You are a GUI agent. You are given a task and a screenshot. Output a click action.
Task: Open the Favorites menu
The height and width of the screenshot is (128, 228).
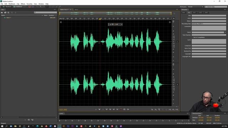[x=29, y=4]
